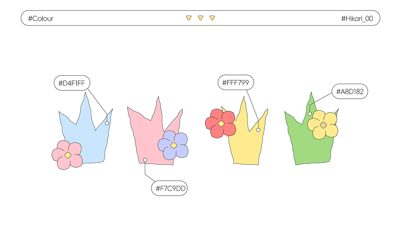Click the #Hikari_00 tag in header

point(357,18)
